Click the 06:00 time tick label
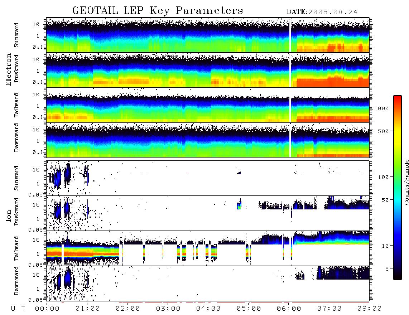 pos(289,309)
